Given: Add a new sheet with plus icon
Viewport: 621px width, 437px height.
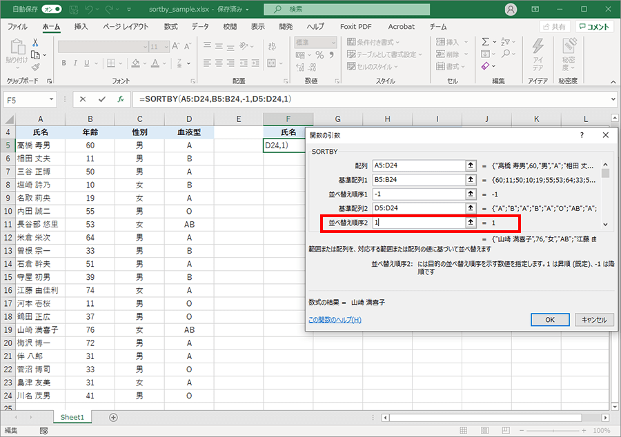Looking at the screenshot, I should (x=113, y=417).
